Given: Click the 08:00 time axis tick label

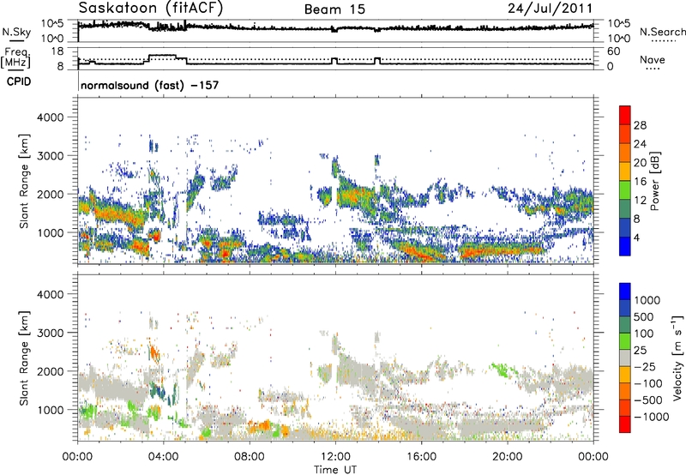Looking at the screenshot, I should click(x=250, y=457).
